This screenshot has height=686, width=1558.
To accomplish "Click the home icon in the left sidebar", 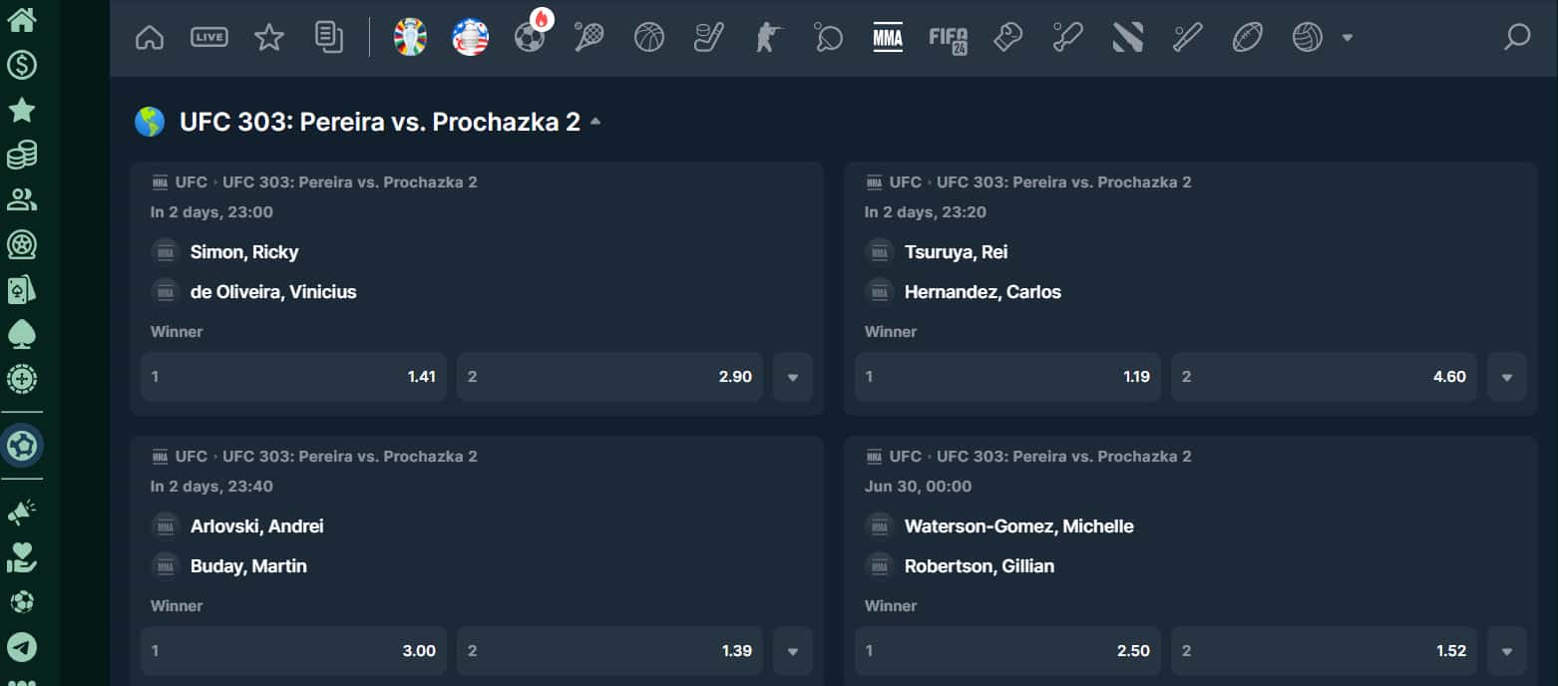I will point(22,20).
